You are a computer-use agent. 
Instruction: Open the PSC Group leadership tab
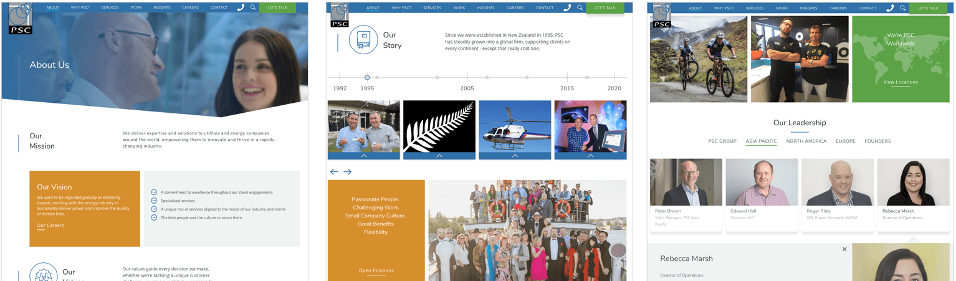(722, 141)
